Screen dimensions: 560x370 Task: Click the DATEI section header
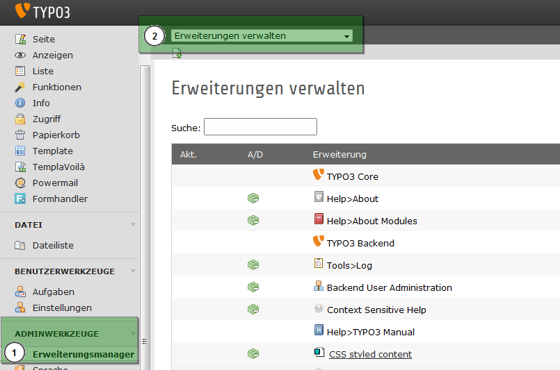pos(29,225)
